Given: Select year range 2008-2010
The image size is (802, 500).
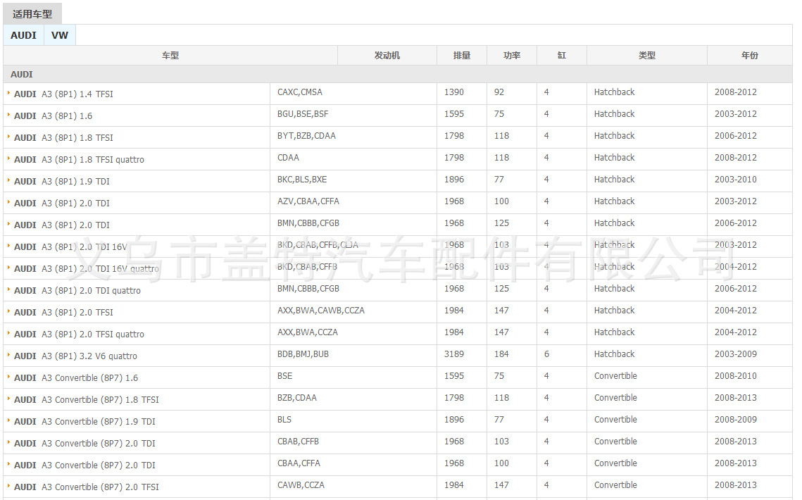Looking at the screenshot, I should [736, 376].
